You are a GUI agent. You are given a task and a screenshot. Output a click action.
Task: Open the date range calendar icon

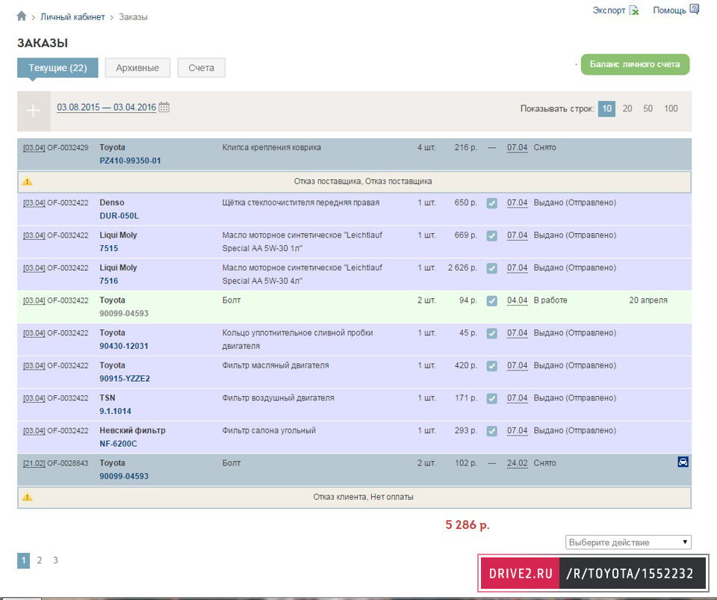tap(164, 107)
